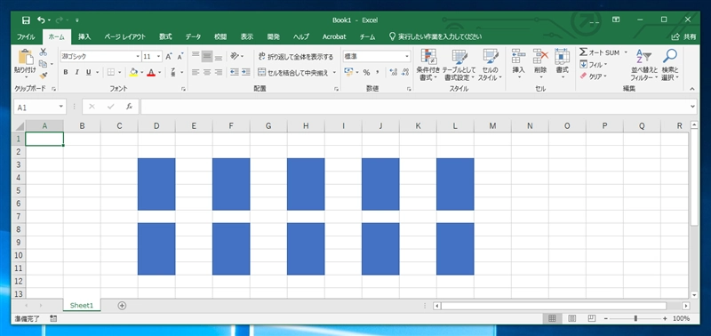Click Sort and Filter (並べ替えとフィルター) icon

643,57
